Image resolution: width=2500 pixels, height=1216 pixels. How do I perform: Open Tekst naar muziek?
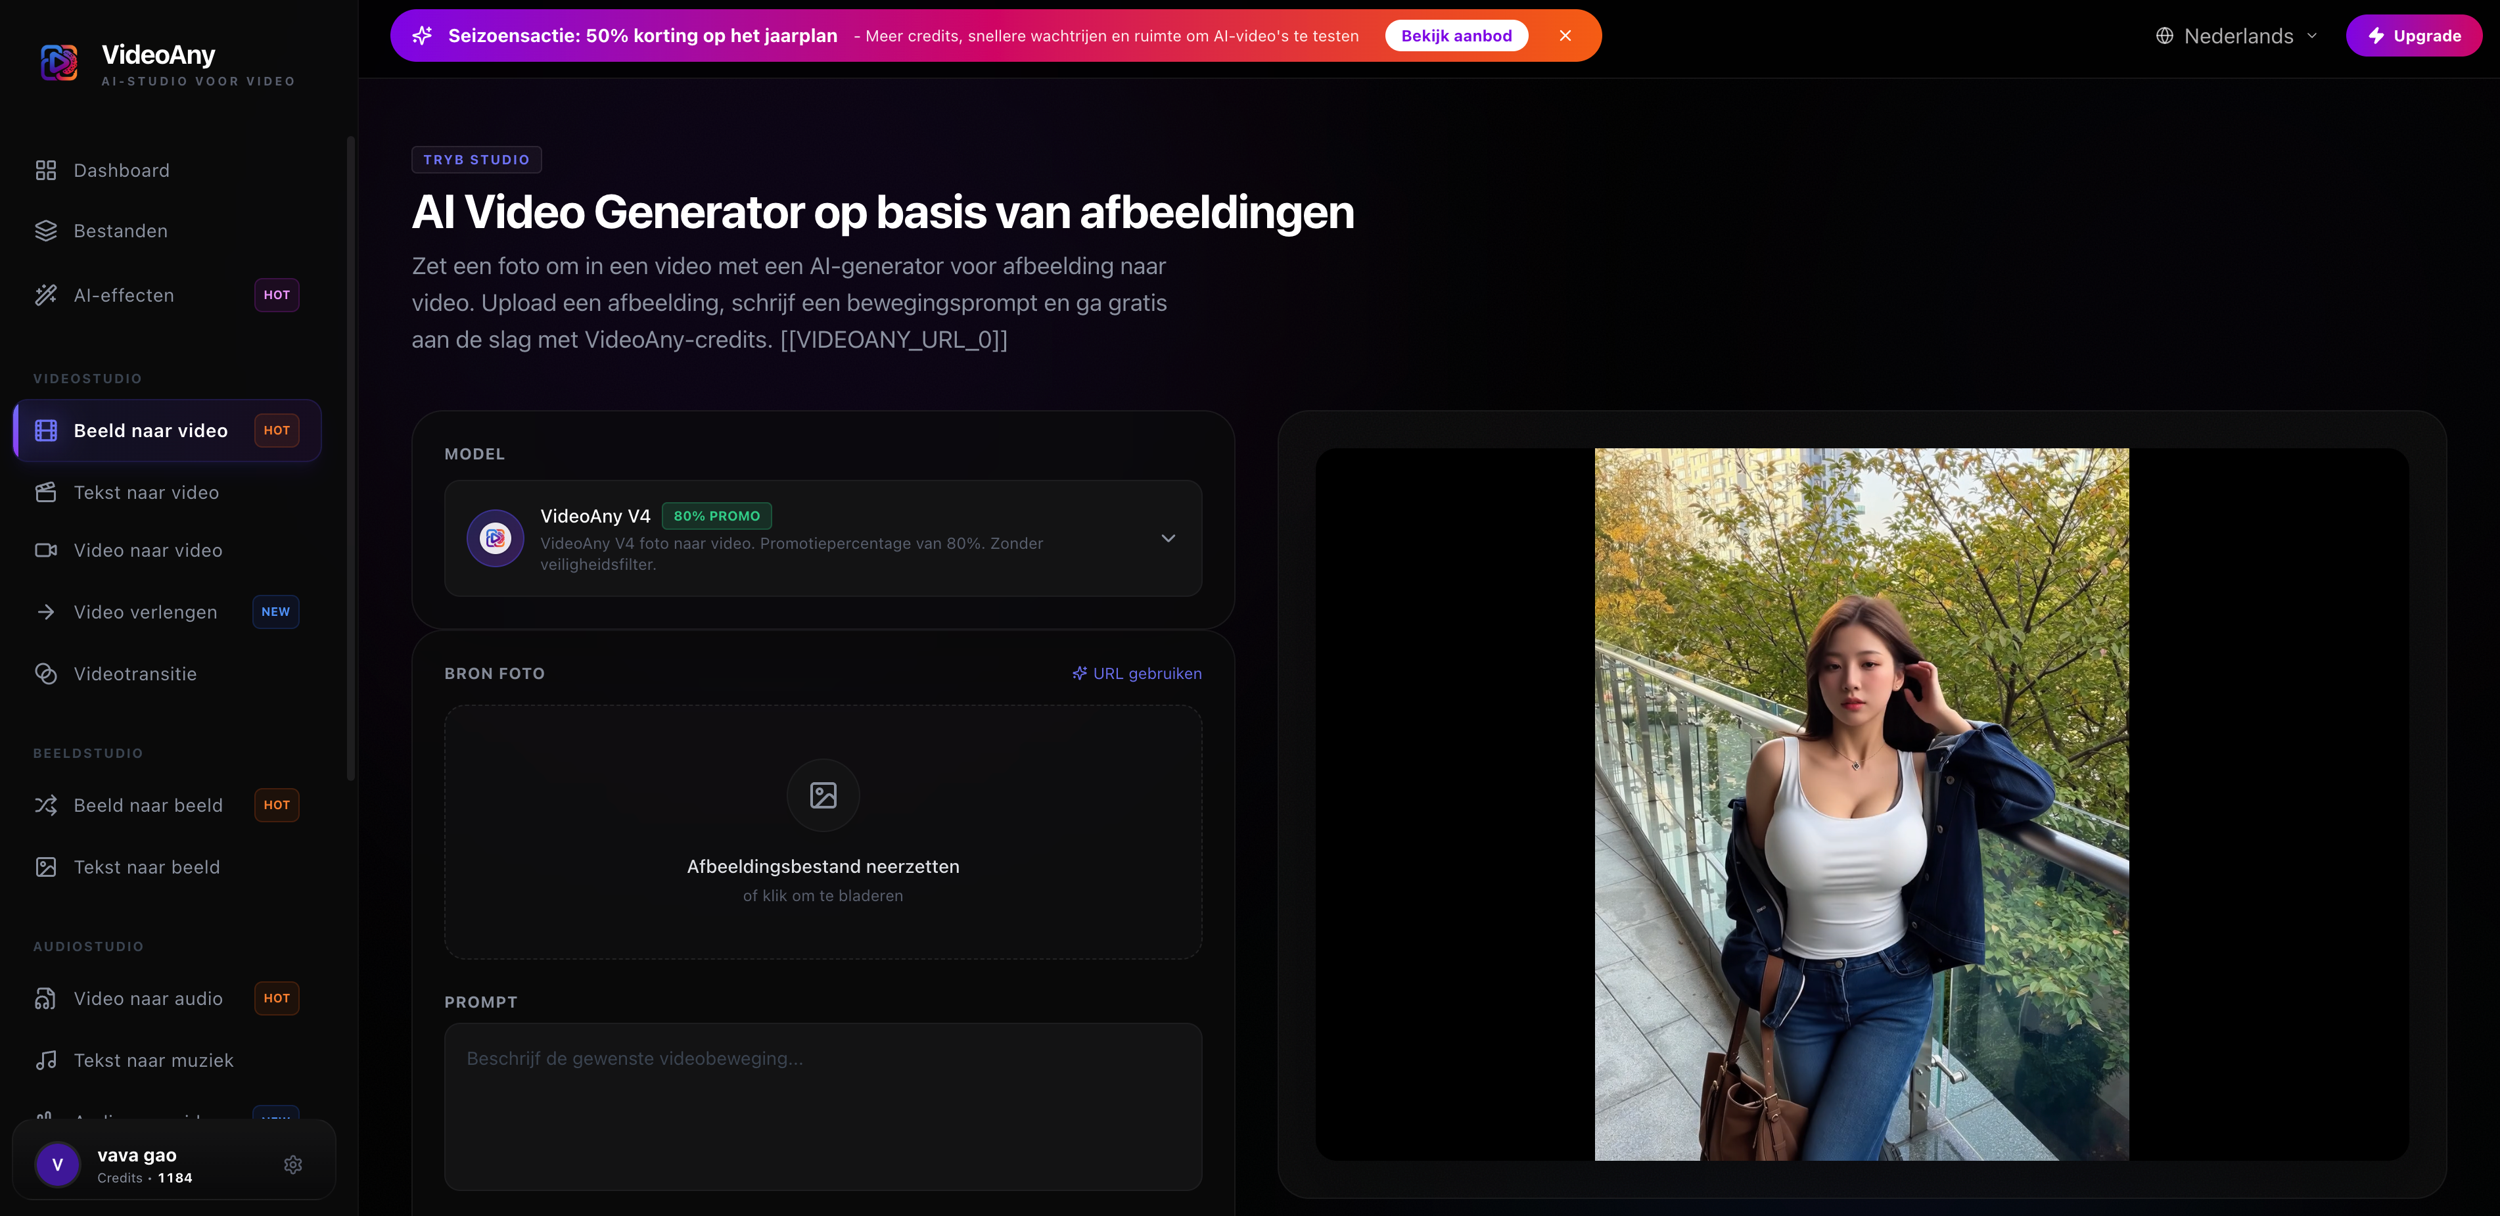(167, 1061)
